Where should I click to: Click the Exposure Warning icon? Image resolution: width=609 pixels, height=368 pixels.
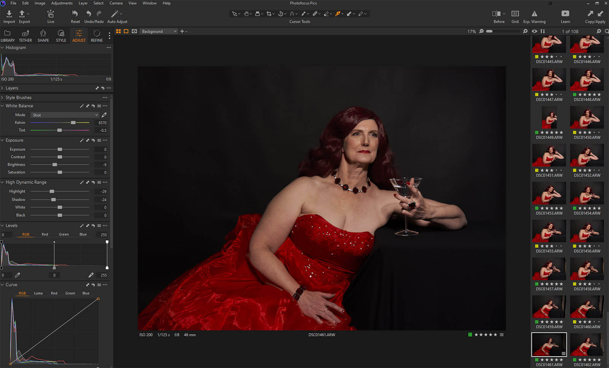click(x=534, y=14)
